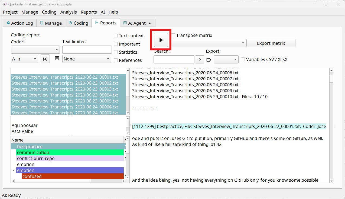Viewport: 345px width, 199px height.
Task: Click the Action Log tab gear icon
Action: (x=8, y=23)
